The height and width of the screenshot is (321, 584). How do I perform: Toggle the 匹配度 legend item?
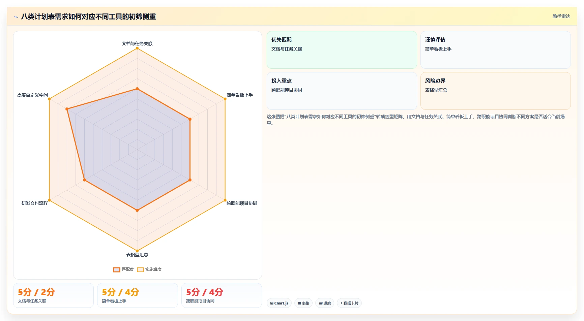(x=124, y=269)
